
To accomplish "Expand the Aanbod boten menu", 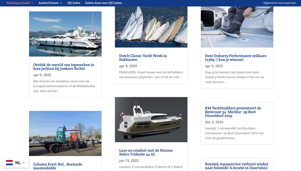I will [x=50, y=3].
